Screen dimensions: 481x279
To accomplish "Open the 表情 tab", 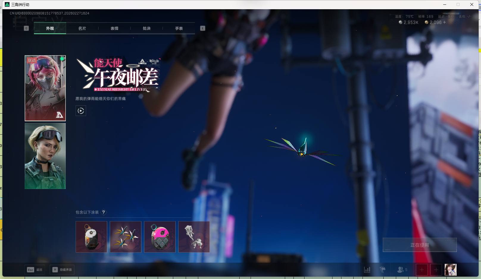I will [114, 28].
